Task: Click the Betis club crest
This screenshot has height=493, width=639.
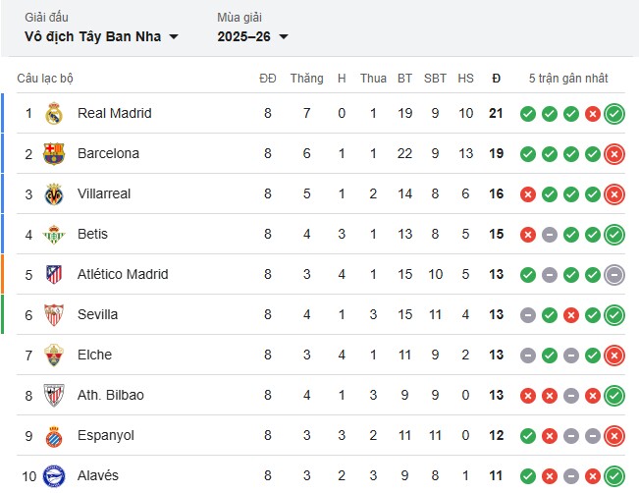Action: (54, 235)
